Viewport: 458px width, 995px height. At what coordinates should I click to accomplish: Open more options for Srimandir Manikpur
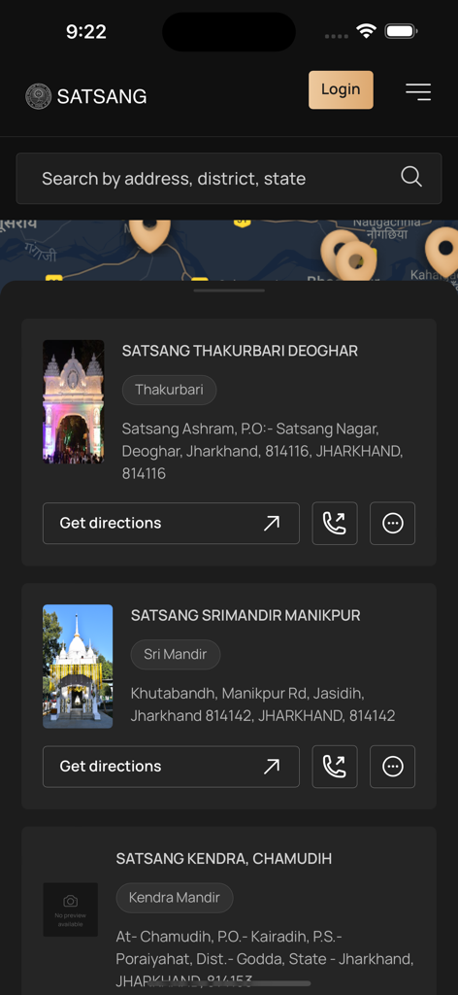click(x=392, y=767)
